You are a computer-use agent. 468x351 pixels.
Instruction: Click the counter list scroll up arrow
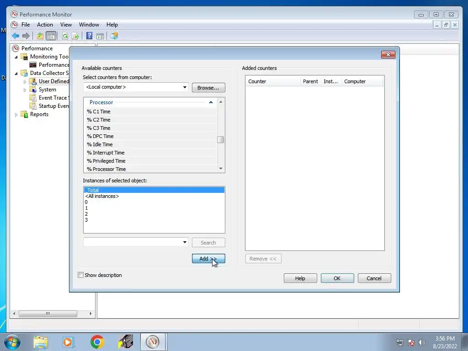click(221, 102)
